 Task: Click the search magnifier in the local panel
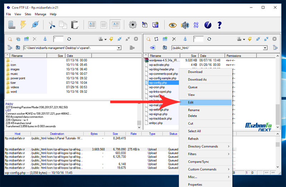click(x=10, y=39)
